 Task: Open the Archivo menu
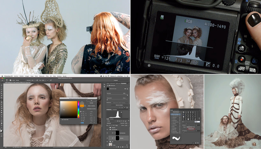point(16,76)
